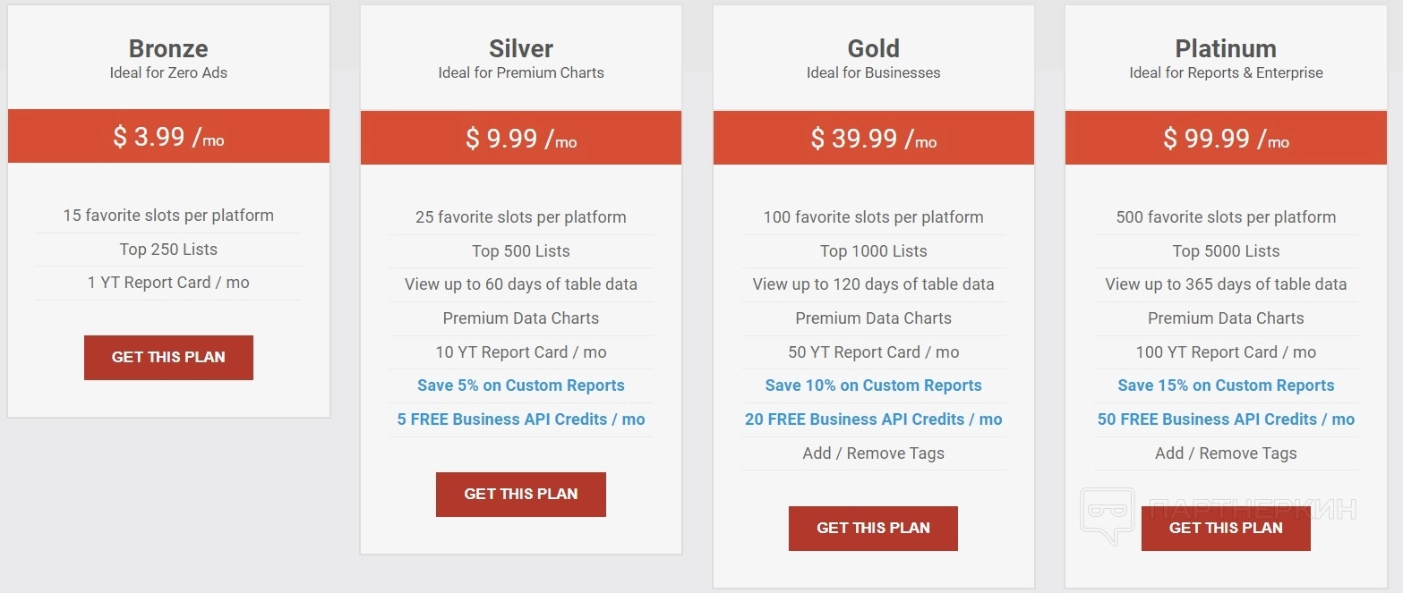
Task: Click the $3.99 /mo price banner
Action: pos(168,137)
